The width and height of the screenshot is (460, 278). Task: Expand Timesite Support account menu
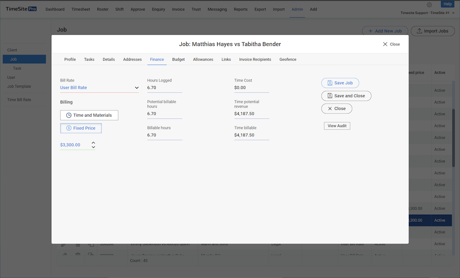tap(428, 13)
